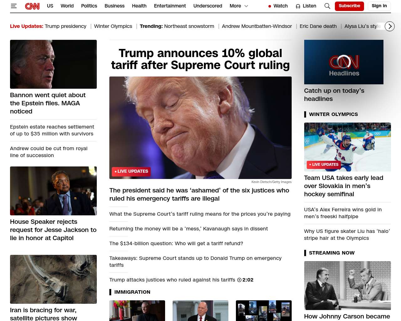Read Kavanaugh dissent returning money story
Image resolution: width=401 pixels, height=321 pixels.
tap(189, 229)
